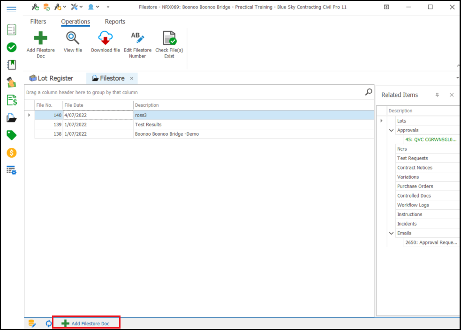The image size is (461, 330).
Task: Collapse the Approvals tree node
Action: pyautogui.click(x=392, y=131)
